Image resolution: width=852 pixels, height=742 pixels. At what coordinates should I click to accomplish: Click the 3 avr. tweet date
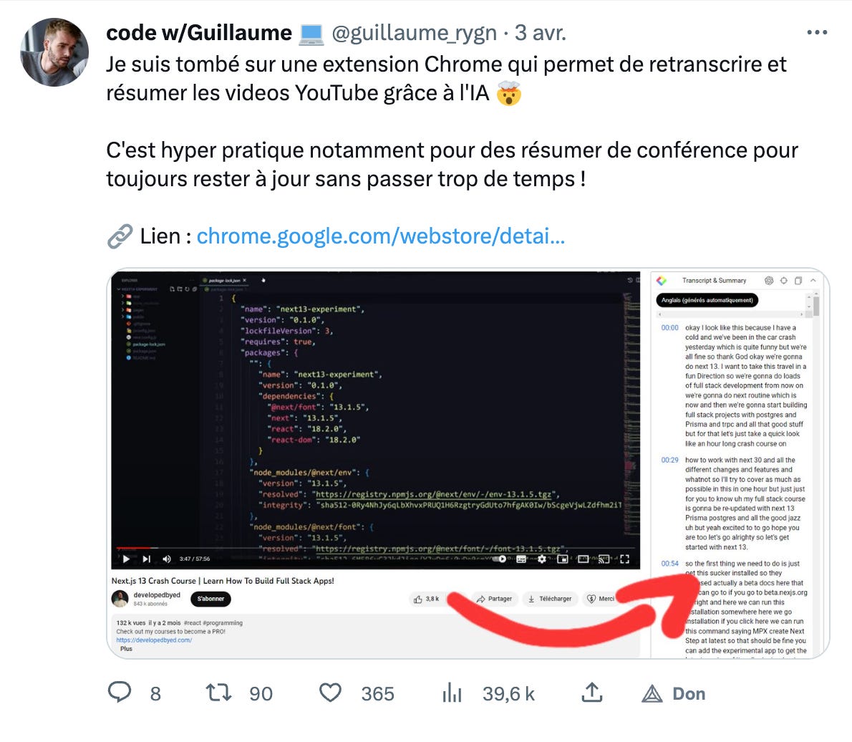point(541,33)
